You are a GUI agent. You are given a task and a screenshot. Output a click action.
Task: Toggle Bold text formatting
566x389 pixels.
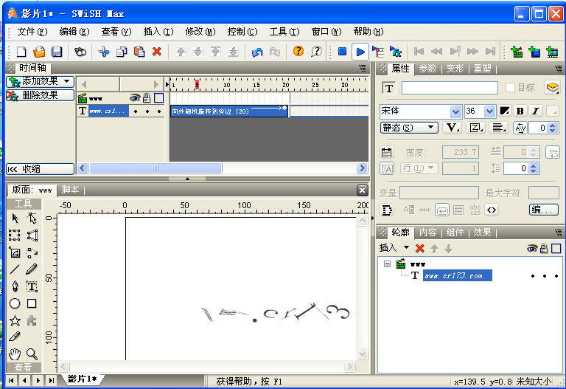coord(520,111)
